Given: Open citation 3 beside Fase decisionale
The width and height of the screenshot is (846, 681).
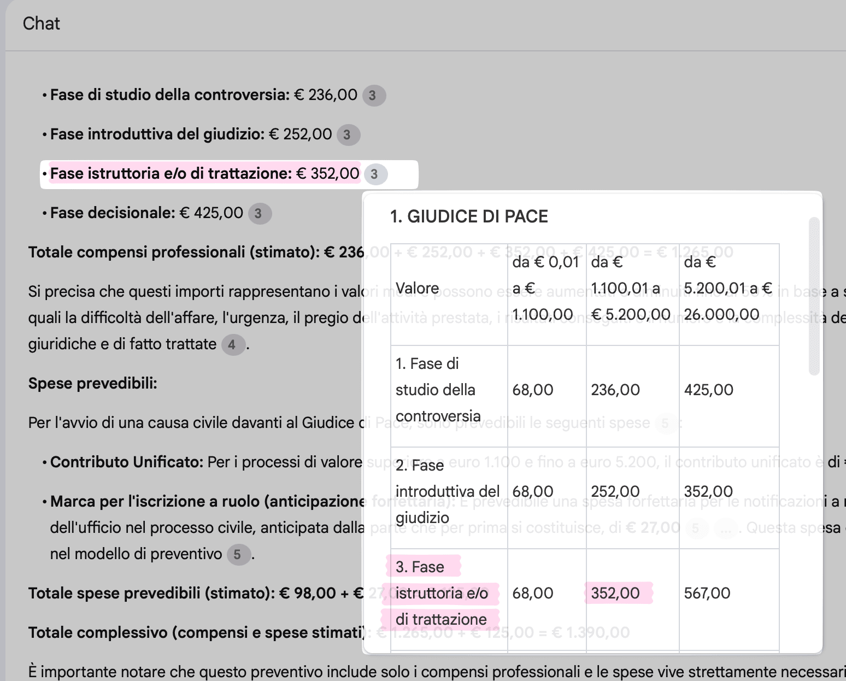Looking at the screenshot, I should tap(260, 214).
